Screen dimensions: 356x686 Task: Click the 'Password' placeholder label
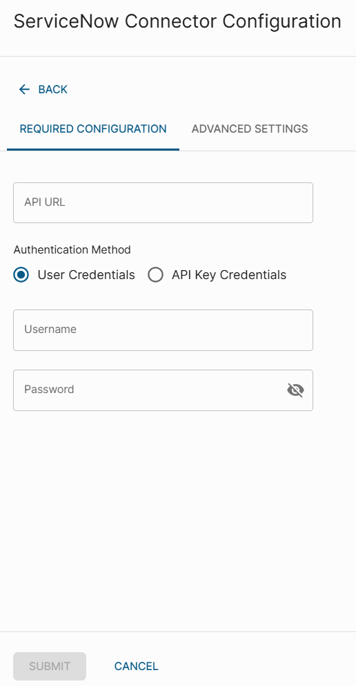click(x=49, y=389)
